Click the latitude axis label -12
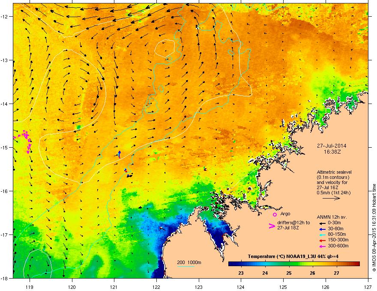 pos(5,16)
